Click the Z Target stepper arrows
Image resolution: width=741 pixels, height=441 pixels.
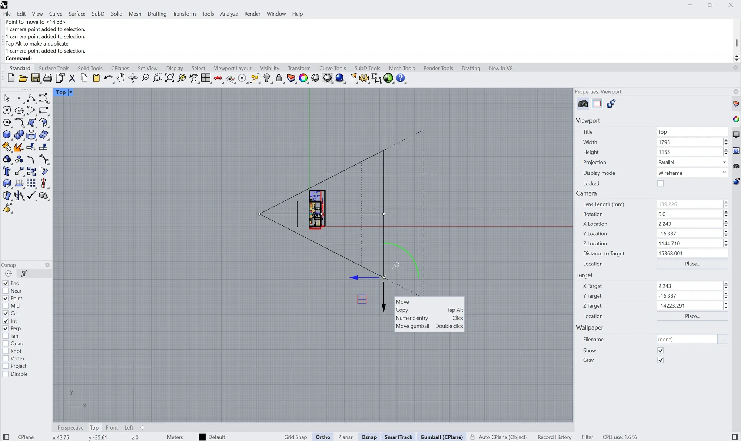[726, 306]
